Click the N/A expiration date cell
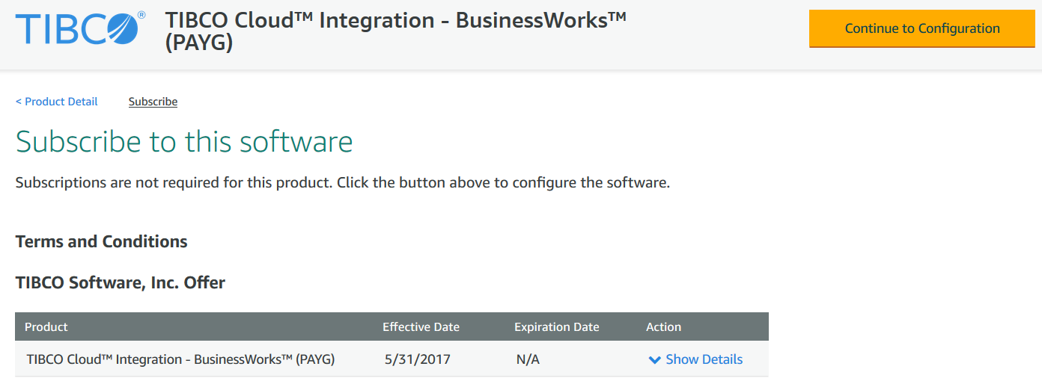 click(528, 359)
